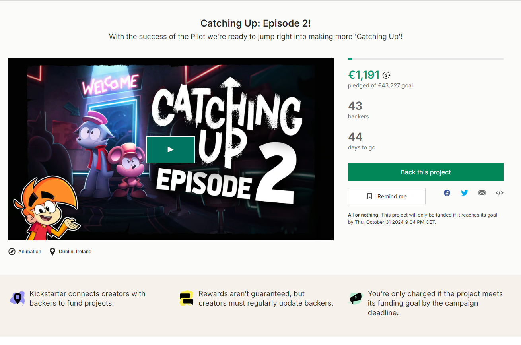The image size is (521, 345).
Task: Share project via email icon
Action: pos(482,193)
